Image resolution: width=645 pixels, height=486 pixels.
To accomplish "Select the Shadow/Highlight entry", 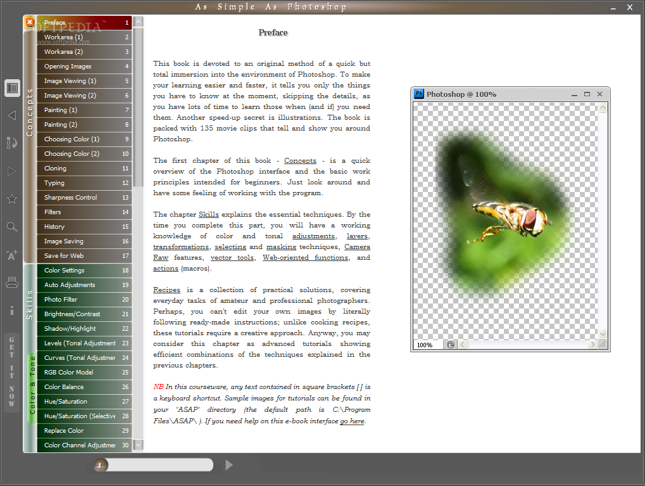I will (84, 329).
